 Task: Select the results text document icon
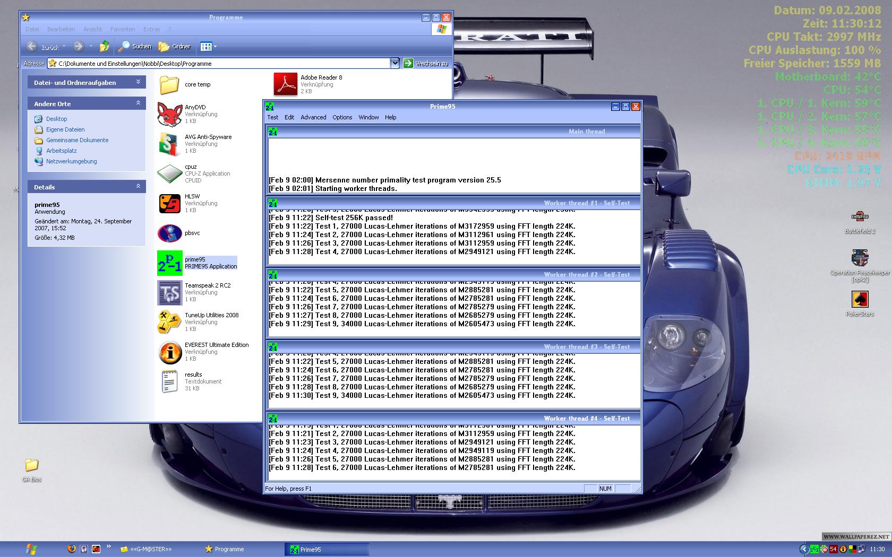[169, 381]
